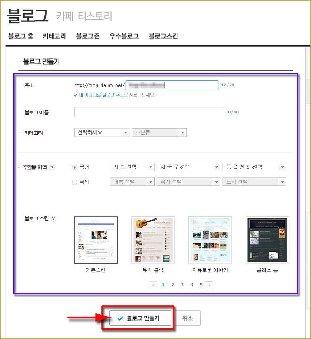Viewport: 311px width, 339px height.
Task: Open the 시·군·구 선택 dropdown
Action: pyautogui.click(x=188, y=167)
